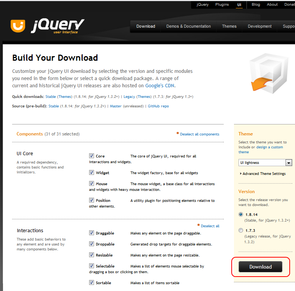This screenshot has width=295, height=291.
Task: Click the Version sidebar heading
Action: tap(246, 192)
